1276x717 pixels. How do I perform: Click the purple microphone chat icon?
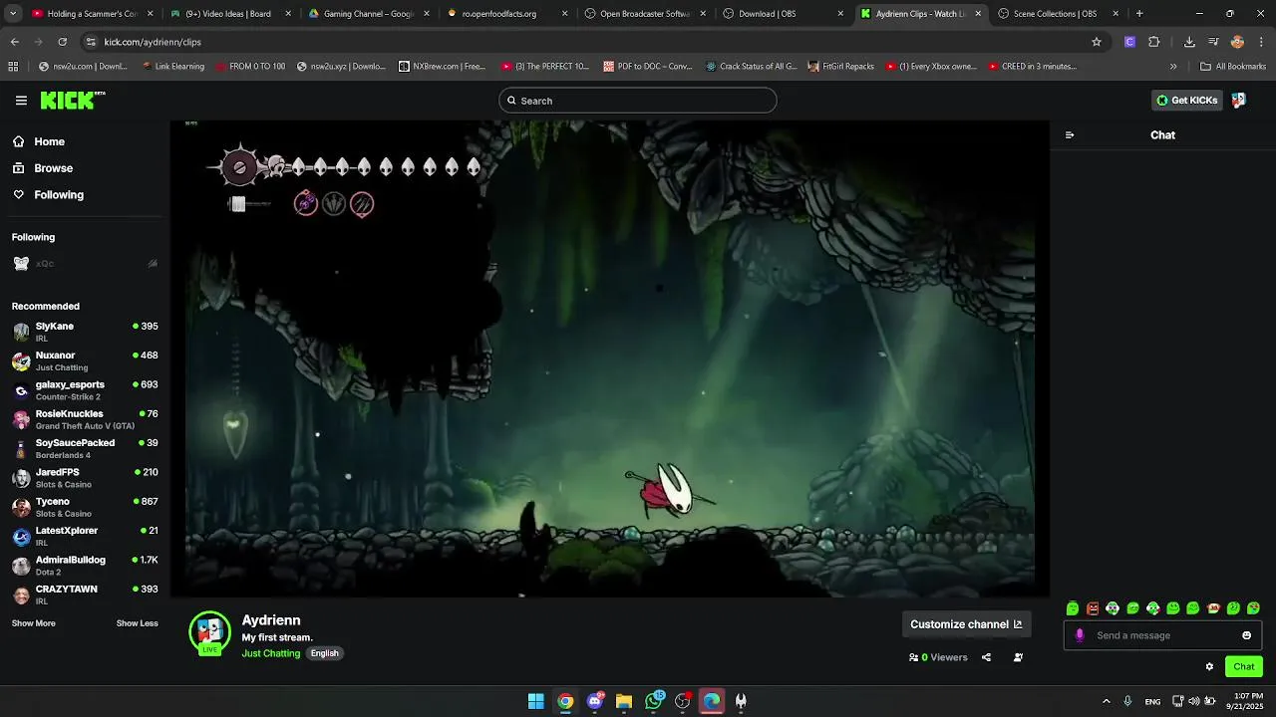[x=1080, y=635]
